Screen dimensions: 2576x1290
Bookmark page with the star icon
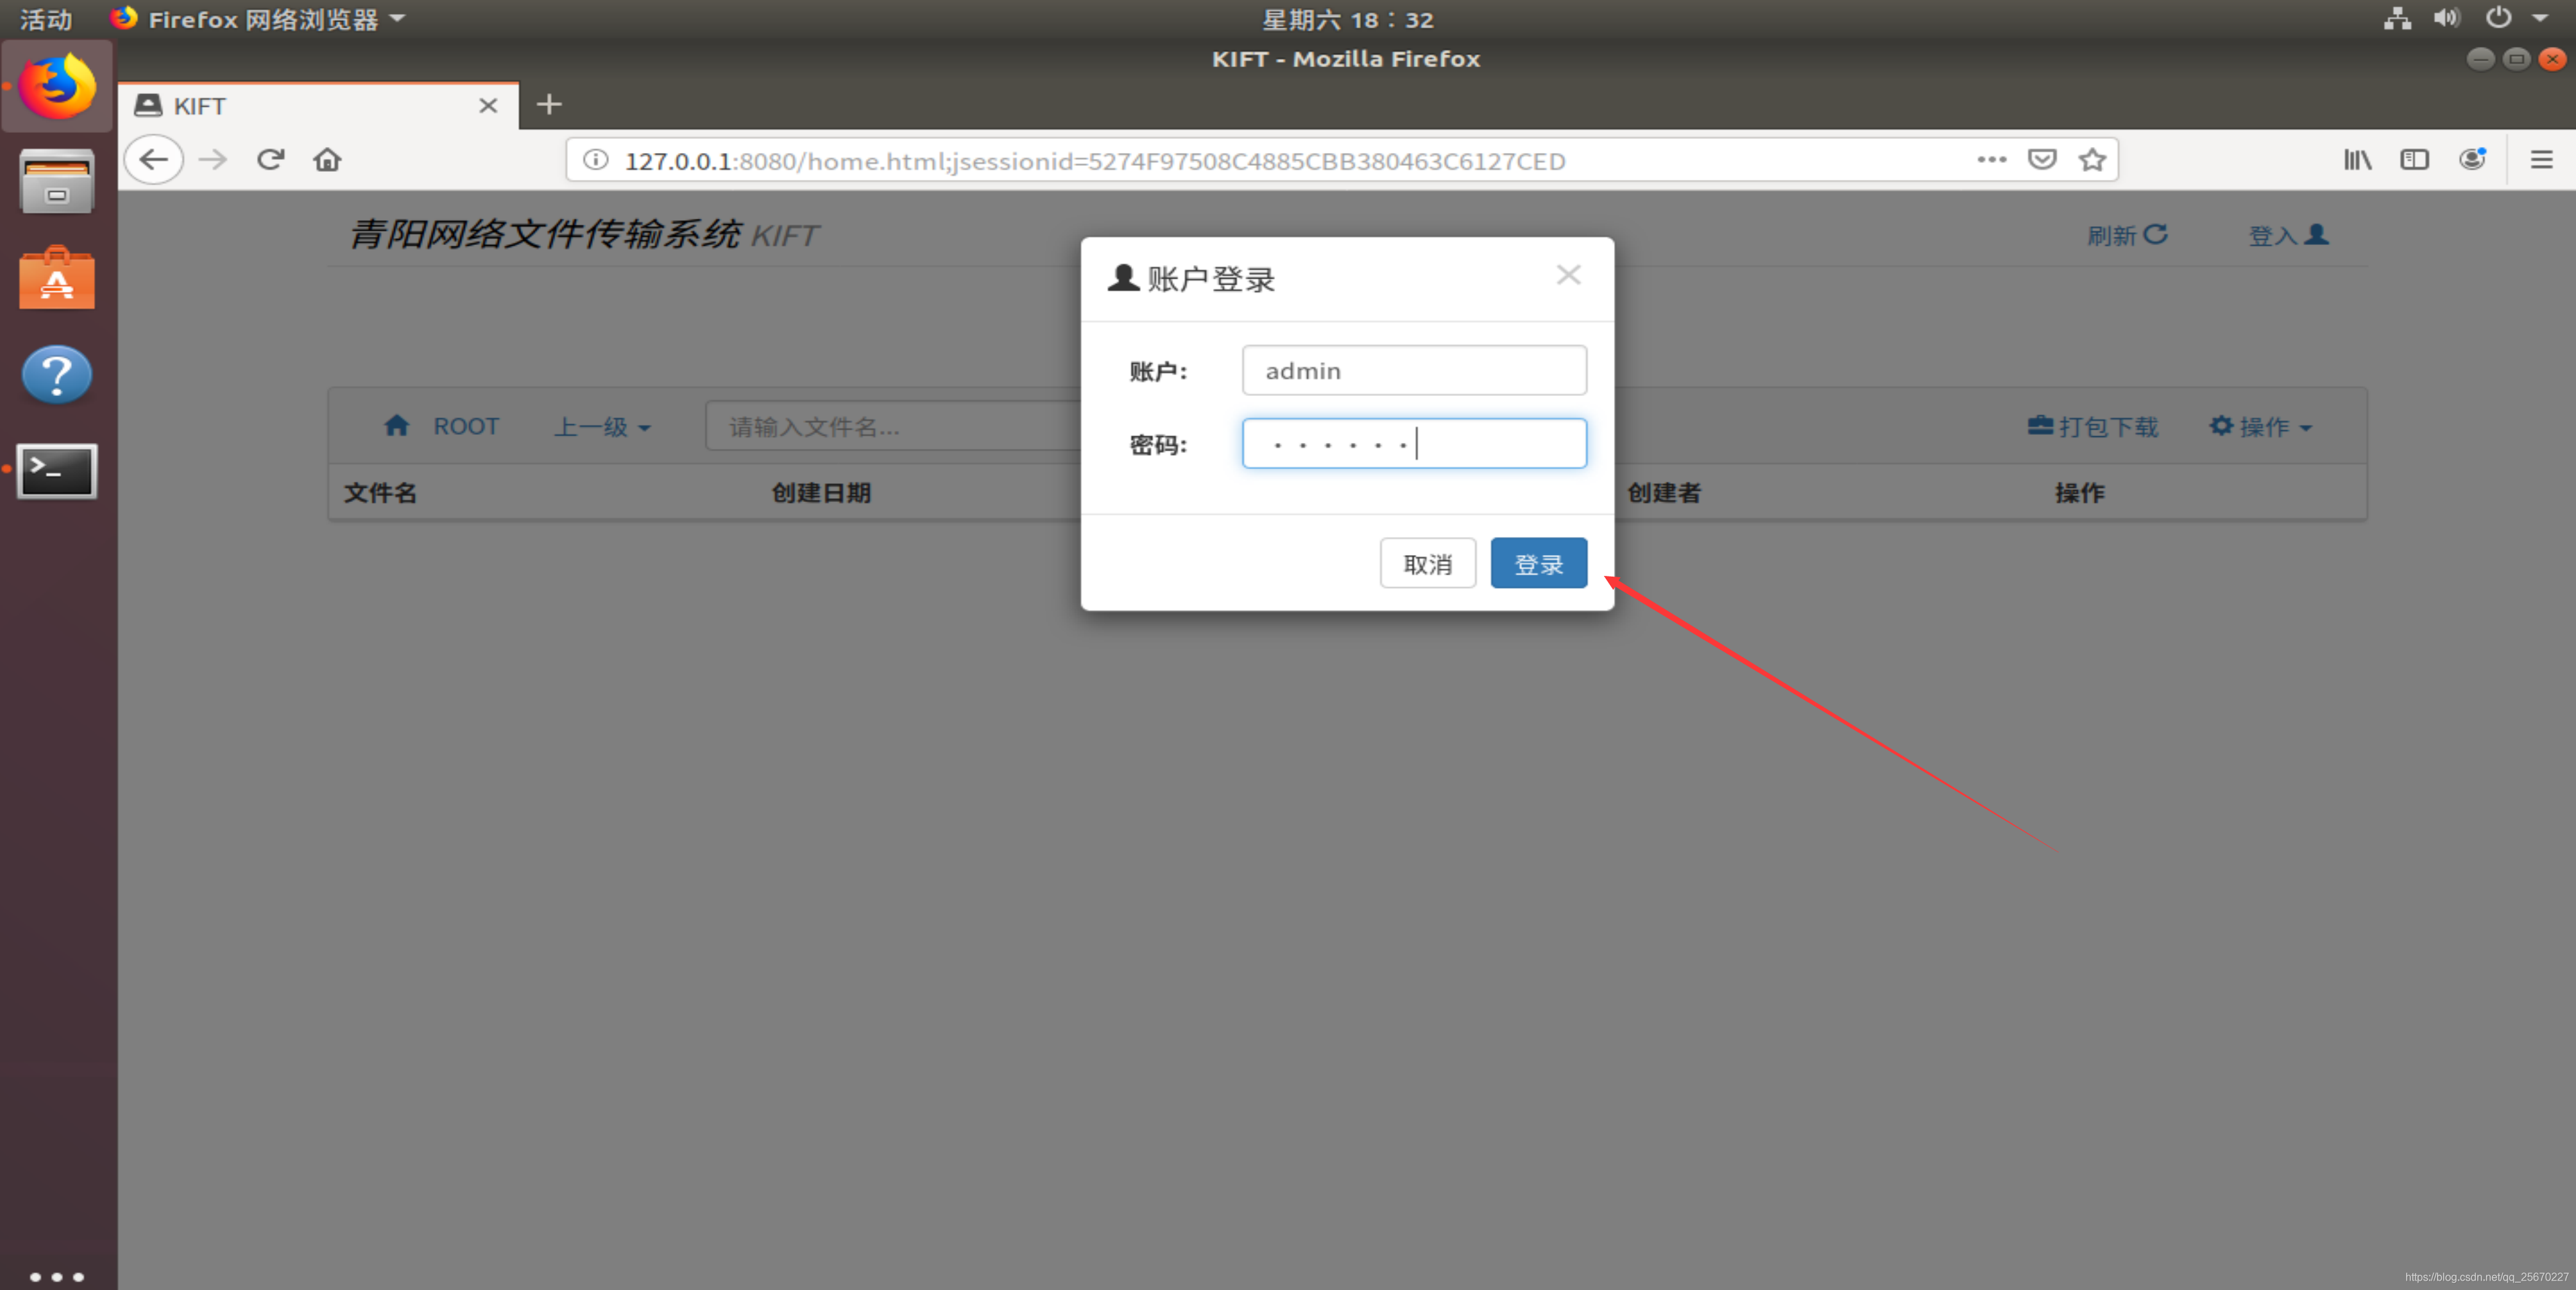point(2092,160)
